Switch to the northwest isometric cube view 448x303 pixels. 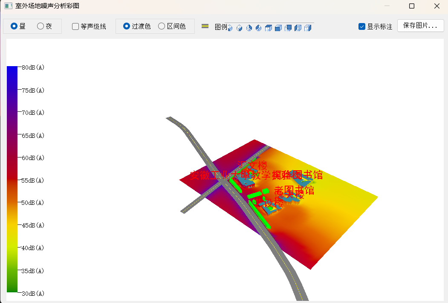259,28
